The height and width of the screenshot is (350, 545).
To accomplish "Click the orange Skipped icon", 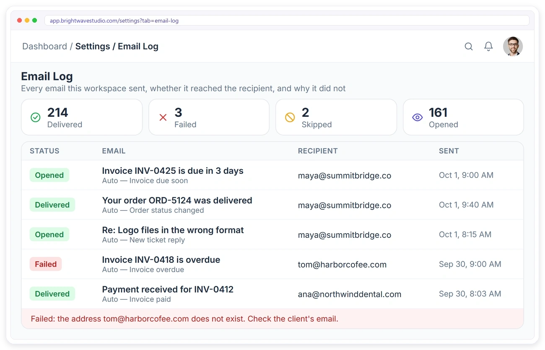I will point(290,118).
